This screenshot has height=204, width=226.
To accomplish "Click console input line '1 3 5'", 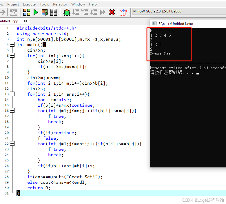I will pyautogui.click(x=156, y=45).
